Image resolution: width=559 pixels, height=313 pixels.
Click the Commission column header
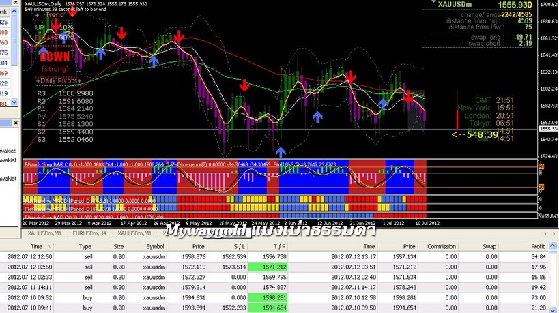coord(441,246)
